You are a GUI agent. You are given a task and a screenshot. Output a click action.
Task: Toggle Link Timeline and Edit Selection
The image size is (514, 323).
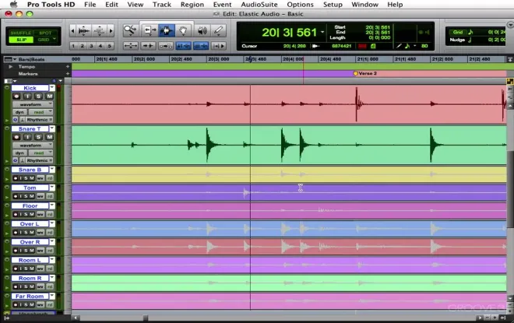pyautogui.click(x=183, y=46)
